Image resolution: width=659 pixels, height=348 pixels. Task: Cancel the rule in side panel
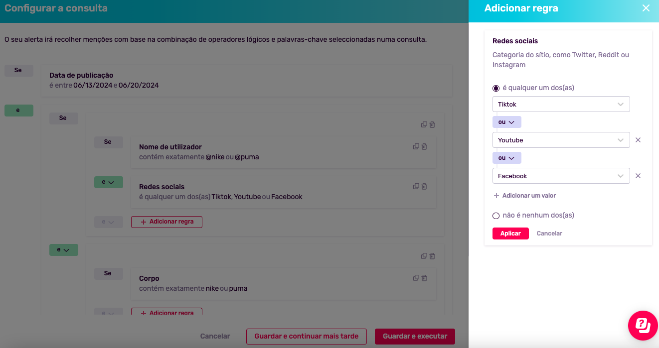coord(549,233)
